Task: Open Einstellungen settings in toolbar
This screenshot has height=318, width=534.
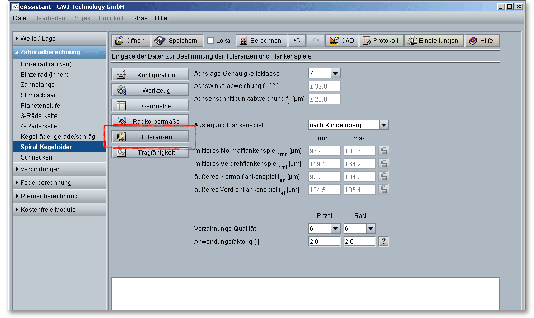Action: click(x=433, y=41)
